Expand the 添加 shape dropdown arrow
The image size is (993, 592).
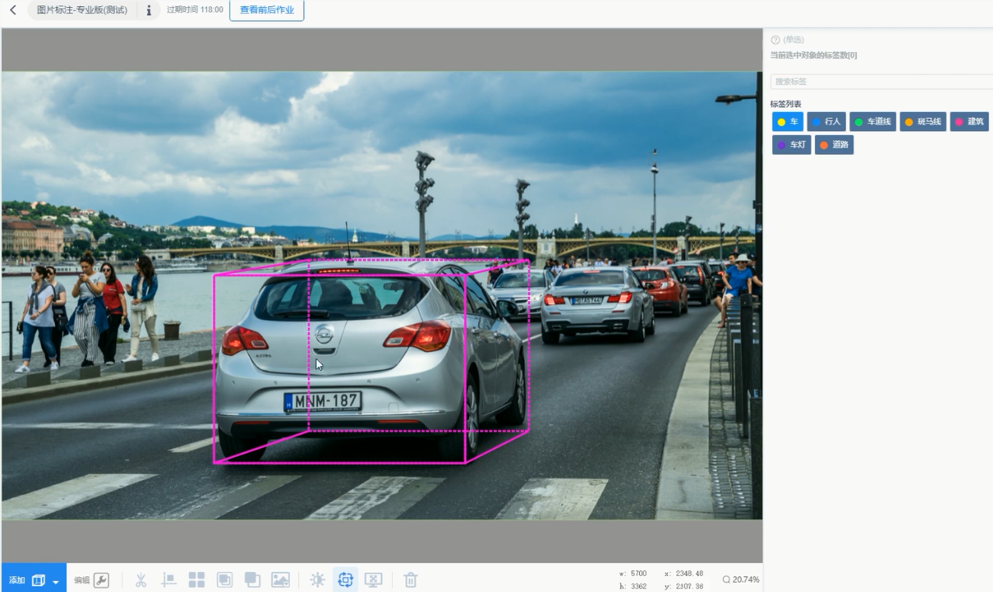56,581
